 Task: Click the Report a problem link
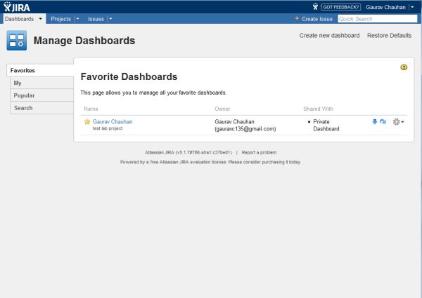259,152
